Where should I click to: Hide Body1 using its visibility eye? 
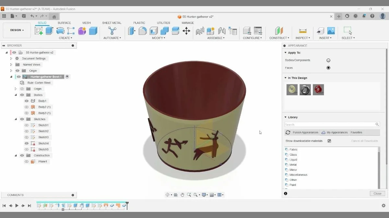click(26, 101)
